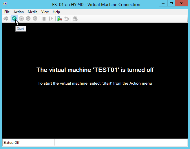
Task: Start the virtual machine with the green power icon
Action: pos(14,19)
